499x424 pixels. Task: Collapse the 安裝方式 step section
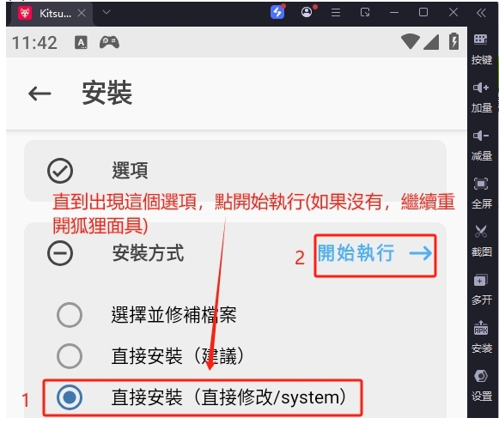(x=60, y=253)
